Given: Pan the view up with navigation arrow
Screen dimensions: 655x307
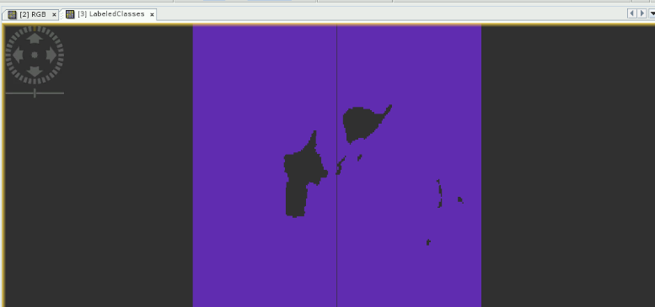Looking at the screenshot, I should click(35, 39).
